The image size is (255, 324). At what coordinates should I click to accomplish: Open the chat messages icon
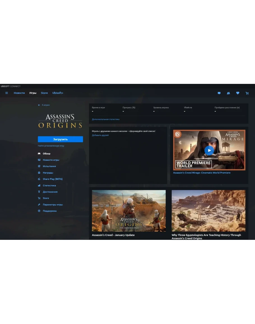coord(219,93)
